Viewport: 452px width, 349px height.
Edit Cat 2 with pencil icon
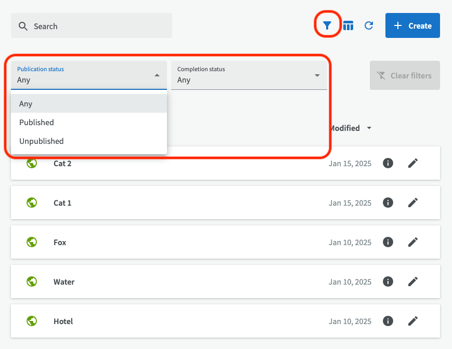[413, 163]
